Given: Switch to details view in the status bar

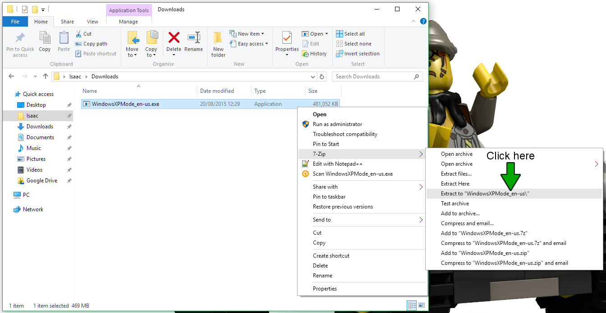Looking at the screenshot, I should tap(412, 305).
